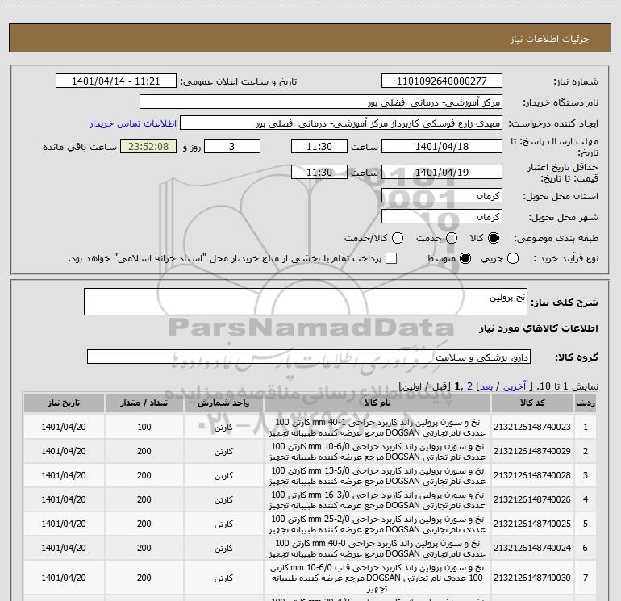This screenshot has width=621, height=601.
Task: Click the quantity 100 in row 1
Action: point(144,427)
